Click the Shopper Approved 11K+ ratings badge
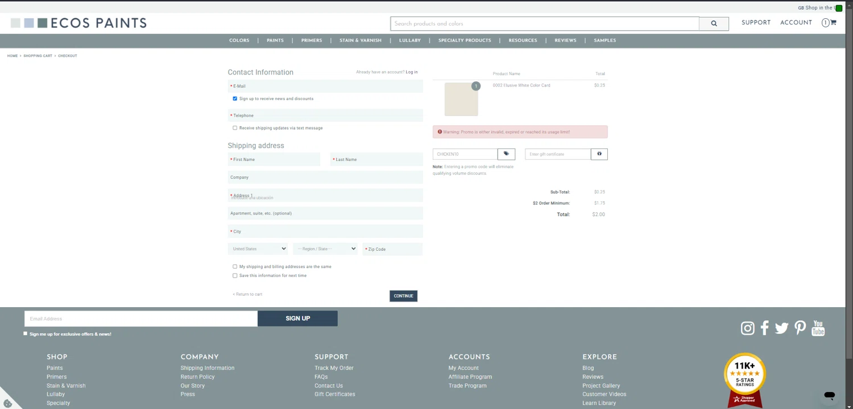Screen dimensions: 853x409 coord(745,379)
